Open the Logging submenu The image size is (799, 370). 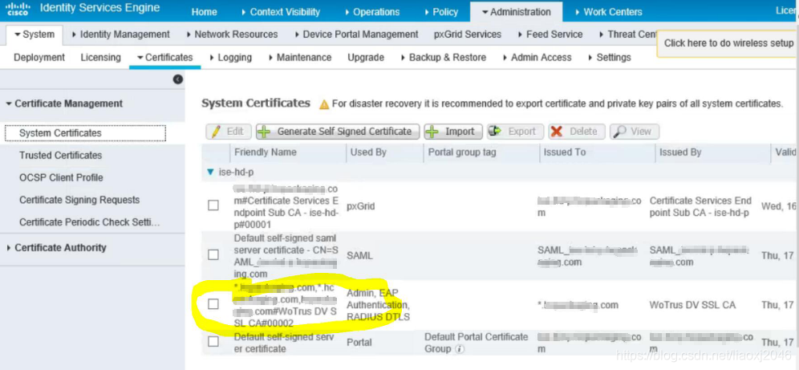tap(230, 58)
